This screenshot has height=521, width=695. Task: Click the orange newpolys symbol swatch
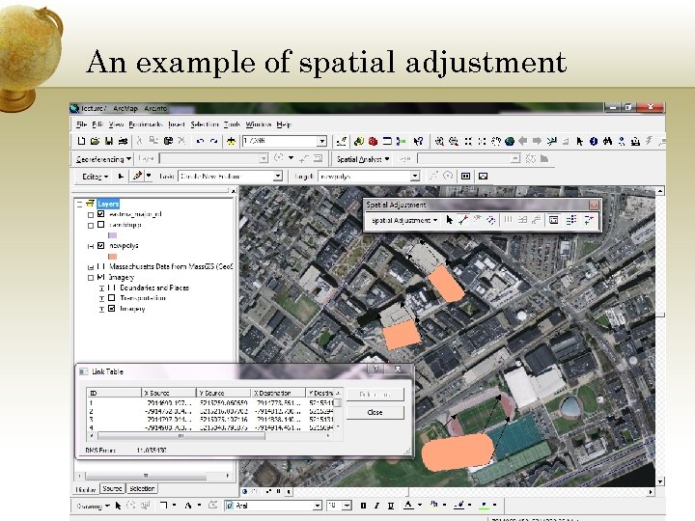pyautogui.click(x=113, y=257)
